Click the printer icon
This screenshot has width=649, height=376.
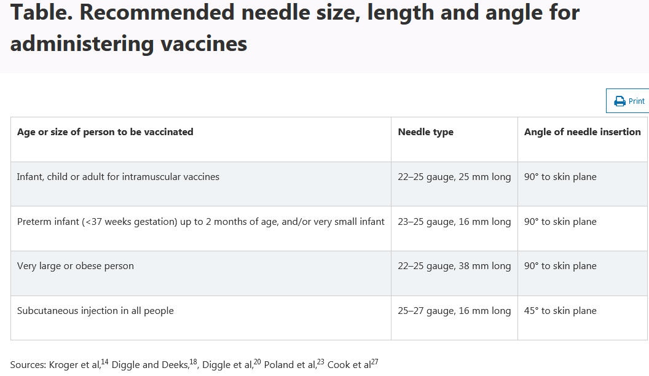[619, 101]
